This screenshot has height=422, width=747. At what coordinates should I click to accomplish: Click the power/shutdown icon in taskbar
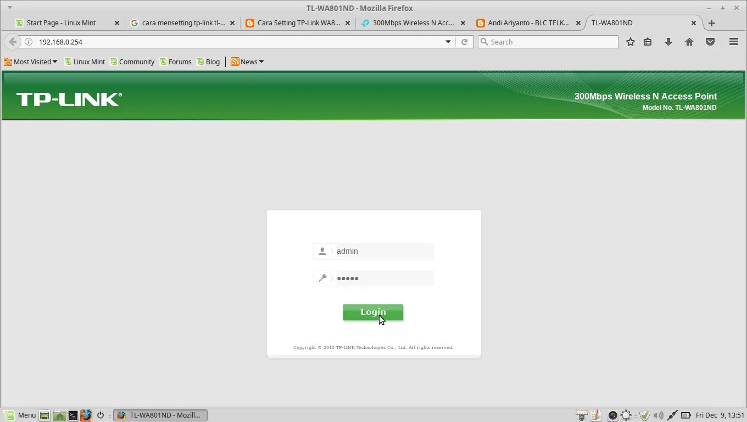(101, 415)
